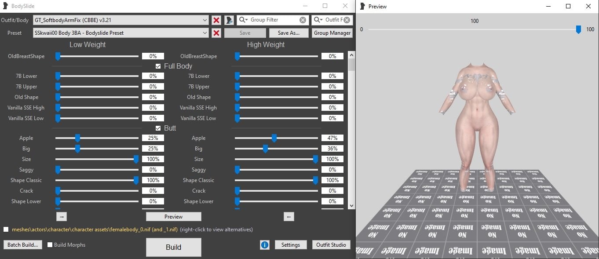Click the Low Weight Apple 25% value field
599x259 pixels.
[153, 138]
